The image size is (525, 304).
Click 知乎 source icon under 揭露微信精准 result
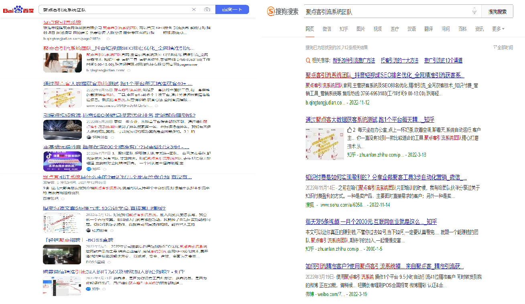[89, 289]
